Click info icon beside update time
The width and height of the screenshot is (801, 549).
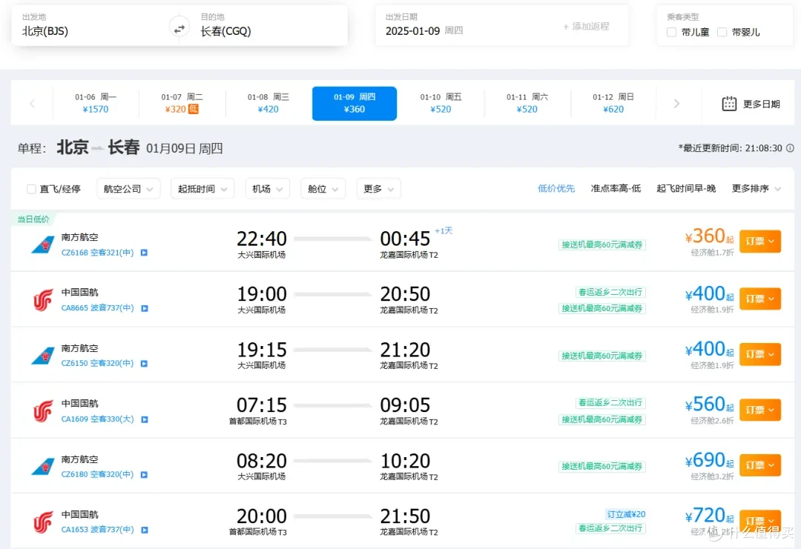coord(791,148)
